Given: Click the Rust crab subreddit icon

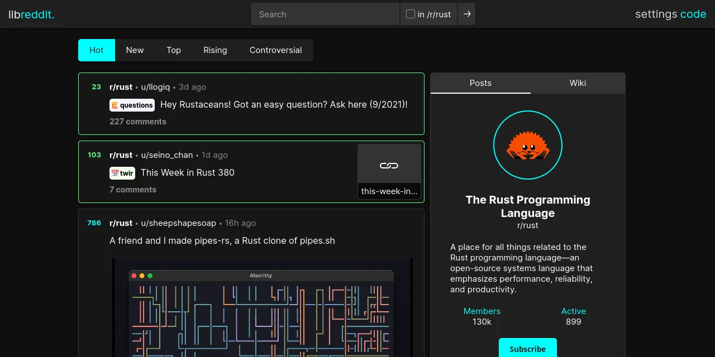Looking at the screenshot, I should pyautogui.click(x=527, y=144).
